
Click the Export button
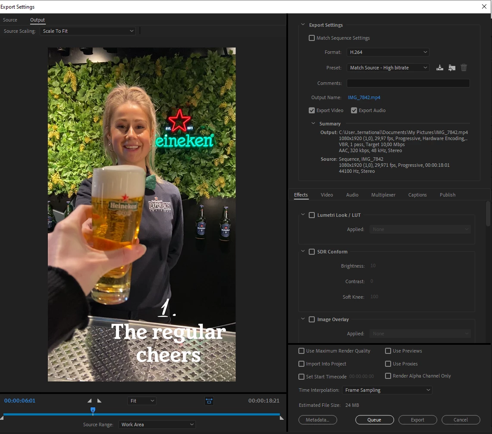pyautogui.click(x=418, y=420)
